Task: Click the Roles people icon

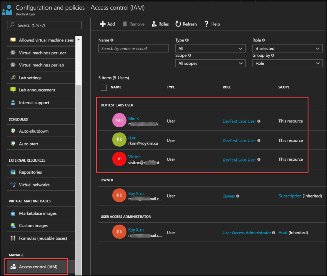Action: click(154, 24)
